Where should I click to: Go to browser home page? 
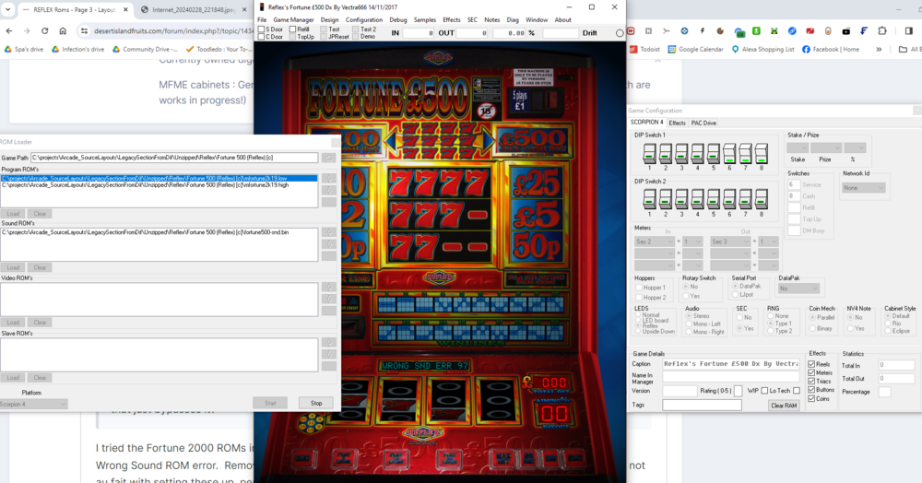[x=63, y=30]
